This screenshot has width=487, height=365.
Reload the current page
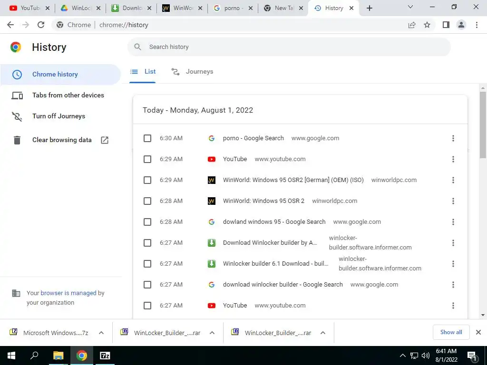[41, 25]
